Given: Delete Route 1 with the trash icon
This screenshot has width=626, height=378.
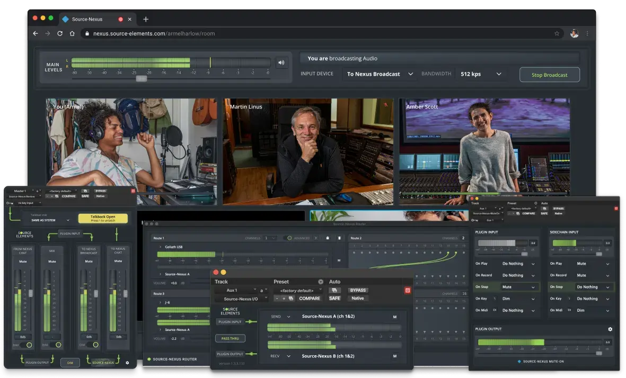Looking at the screenshot, I should click(x=339, y=238).
